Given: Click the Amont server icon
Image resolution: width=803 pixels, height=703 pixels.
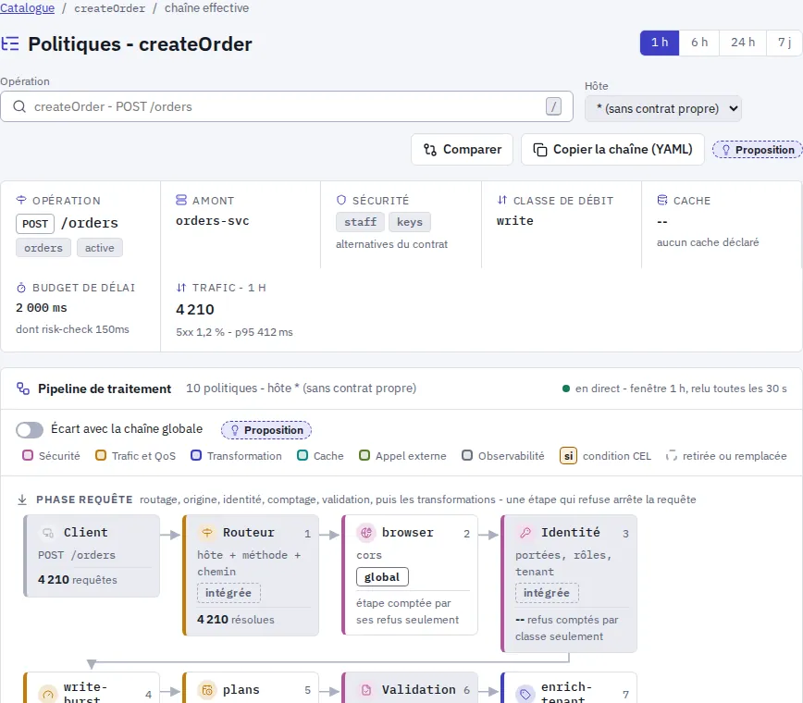Looking at the screenshot, I should point(180,200).
